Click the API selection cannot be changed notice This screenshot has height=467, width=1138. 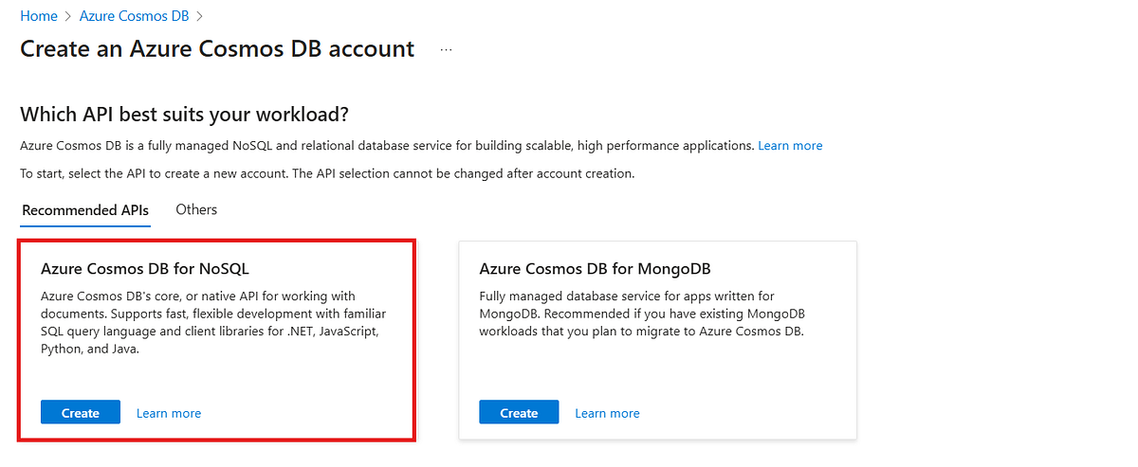(327, 174)
